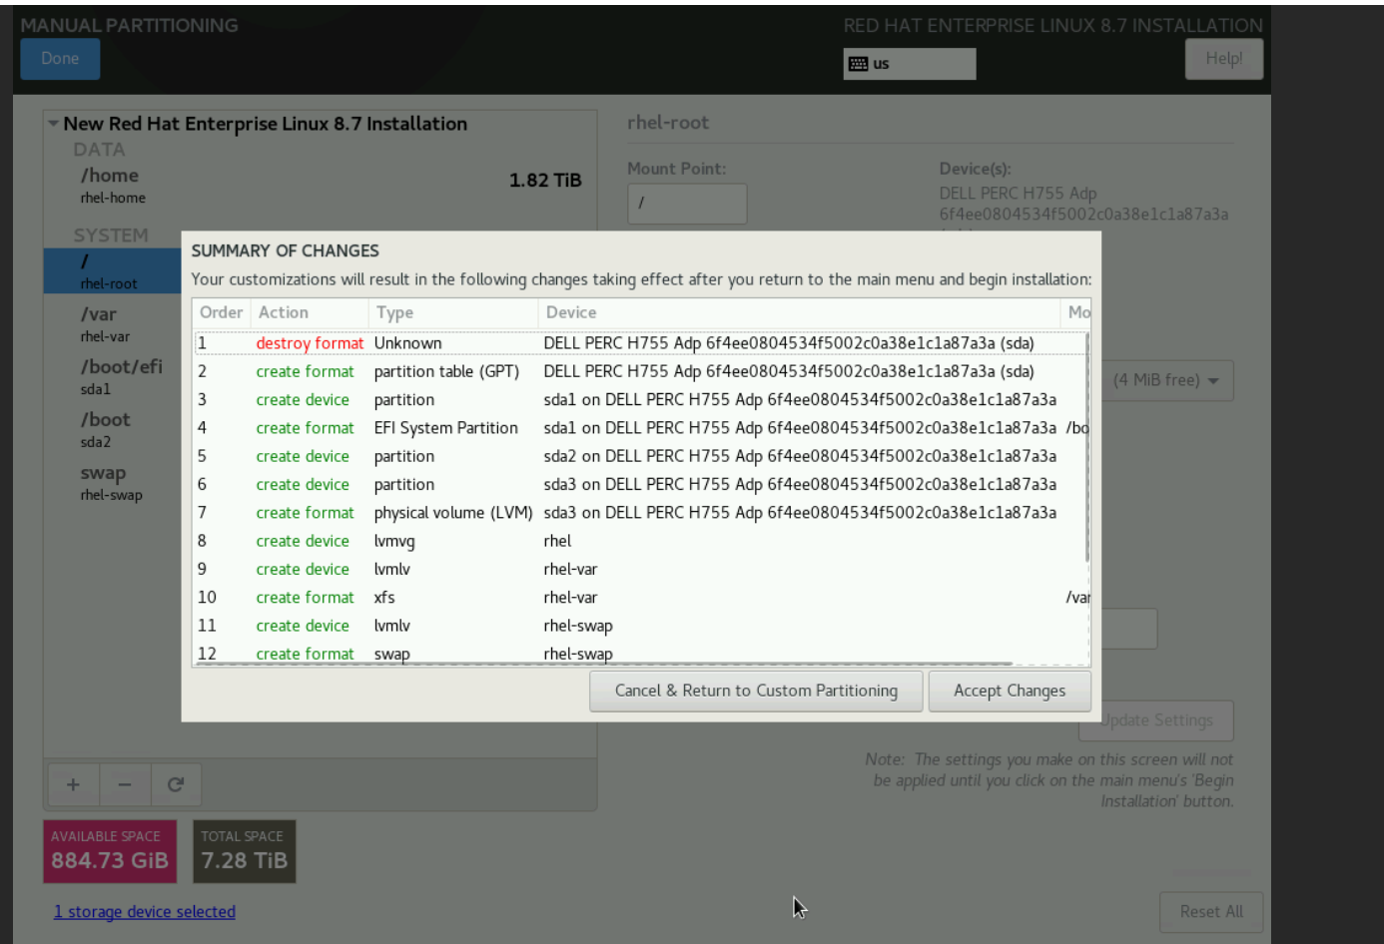Click the Done button

point(60,58)
